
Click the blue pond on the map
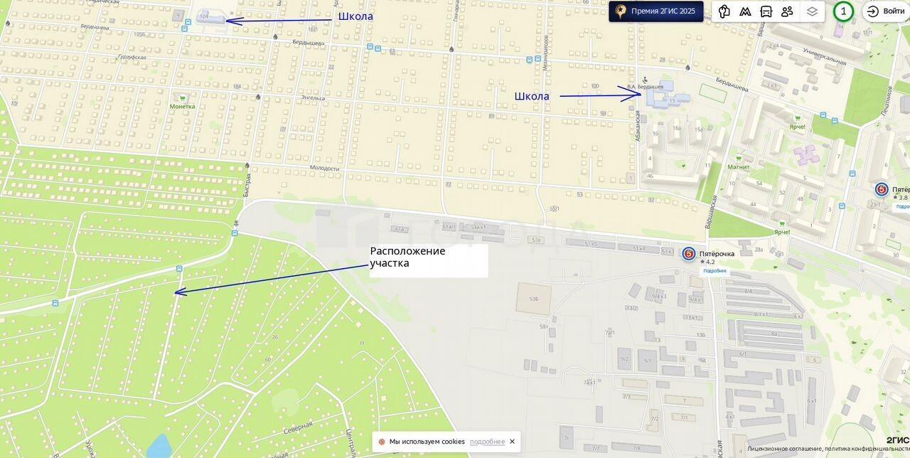coord(159,447)
